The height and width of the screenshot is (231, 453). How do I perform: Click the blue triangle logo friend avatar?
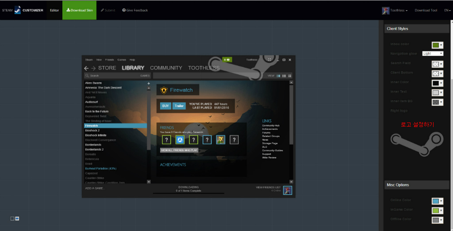pyautogui.click(x=180, y=140)
